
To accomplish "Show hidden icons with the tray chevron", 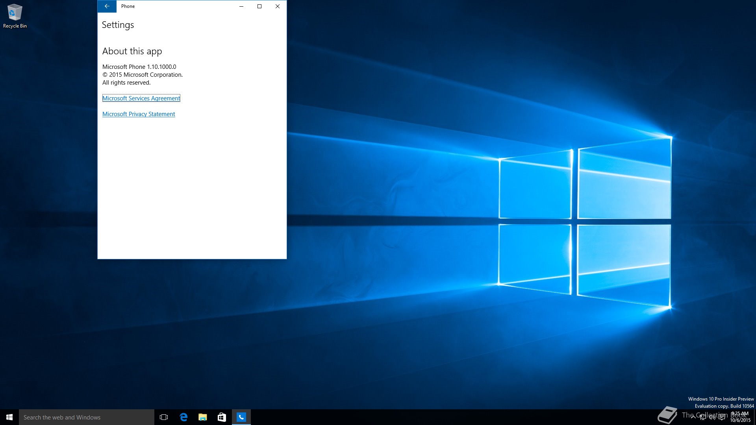I will tap(693, 417).
